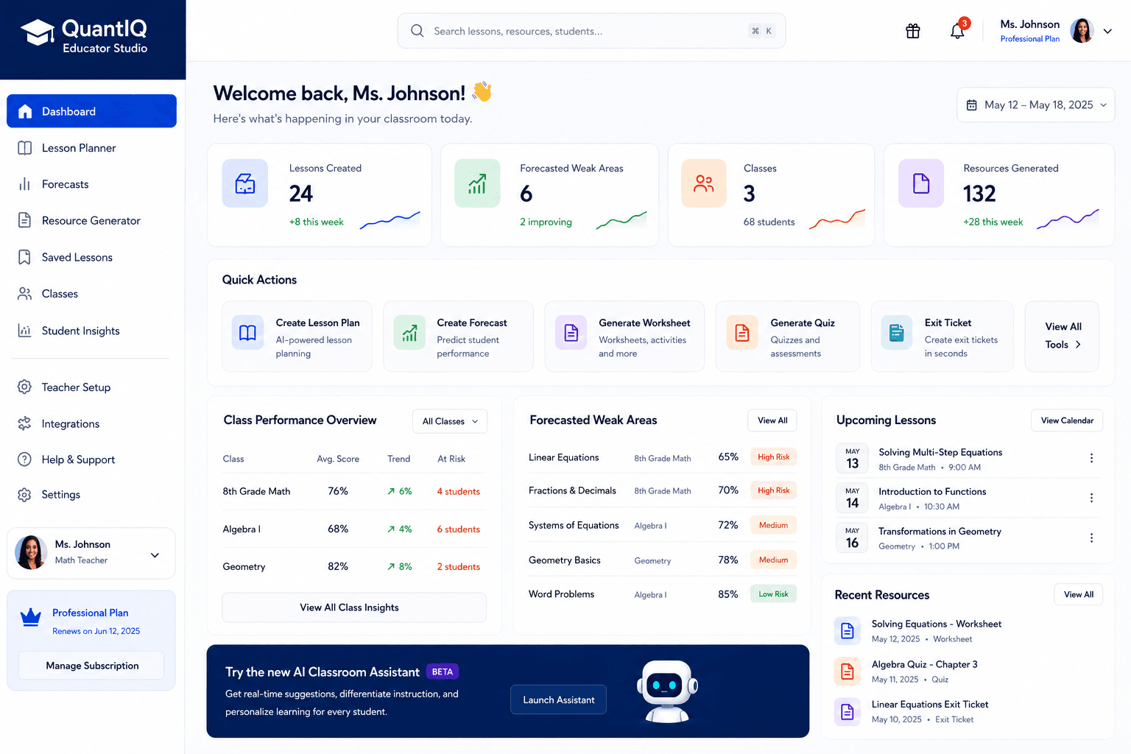Screen dimensions: 1131x754
Task: Click the Classes people icon
Action: pyautogui.click(x=704, y=183)
